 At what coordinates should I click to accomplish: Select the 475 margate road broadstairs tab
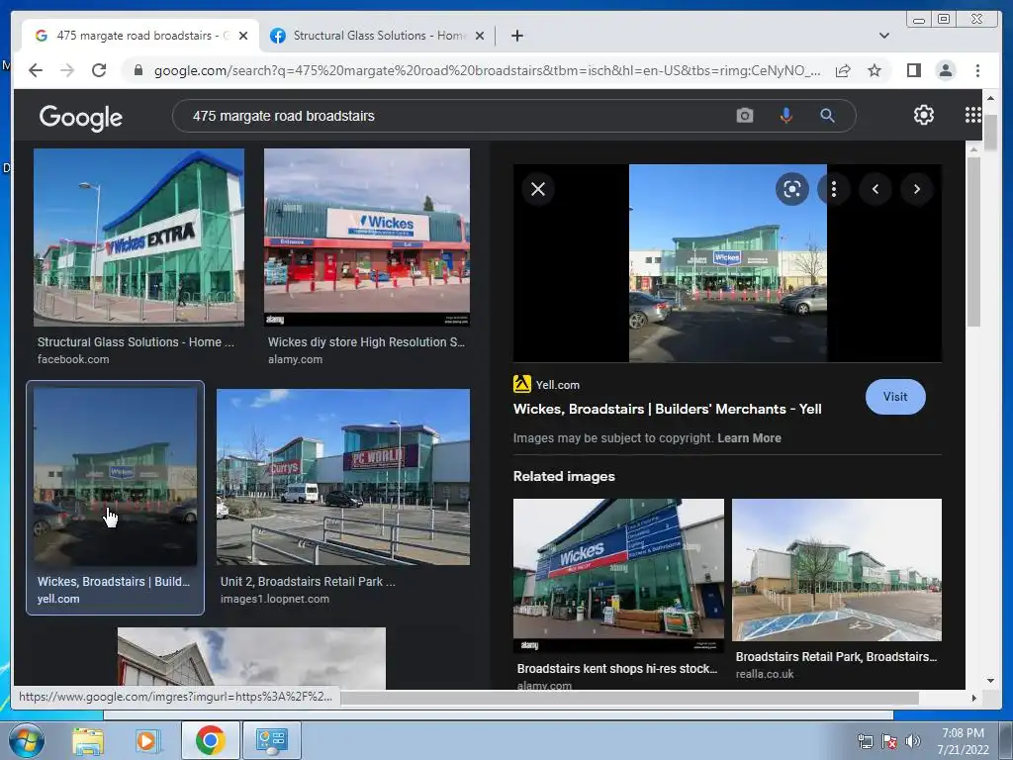[x=140, y=36]
